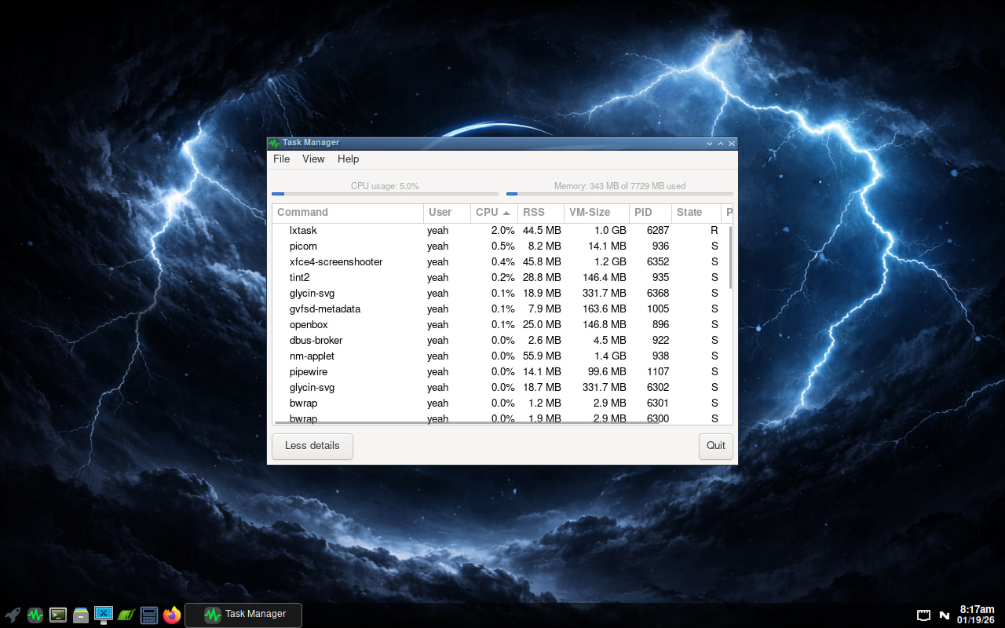Click the CPU usage progress bar

coord(385,193)
